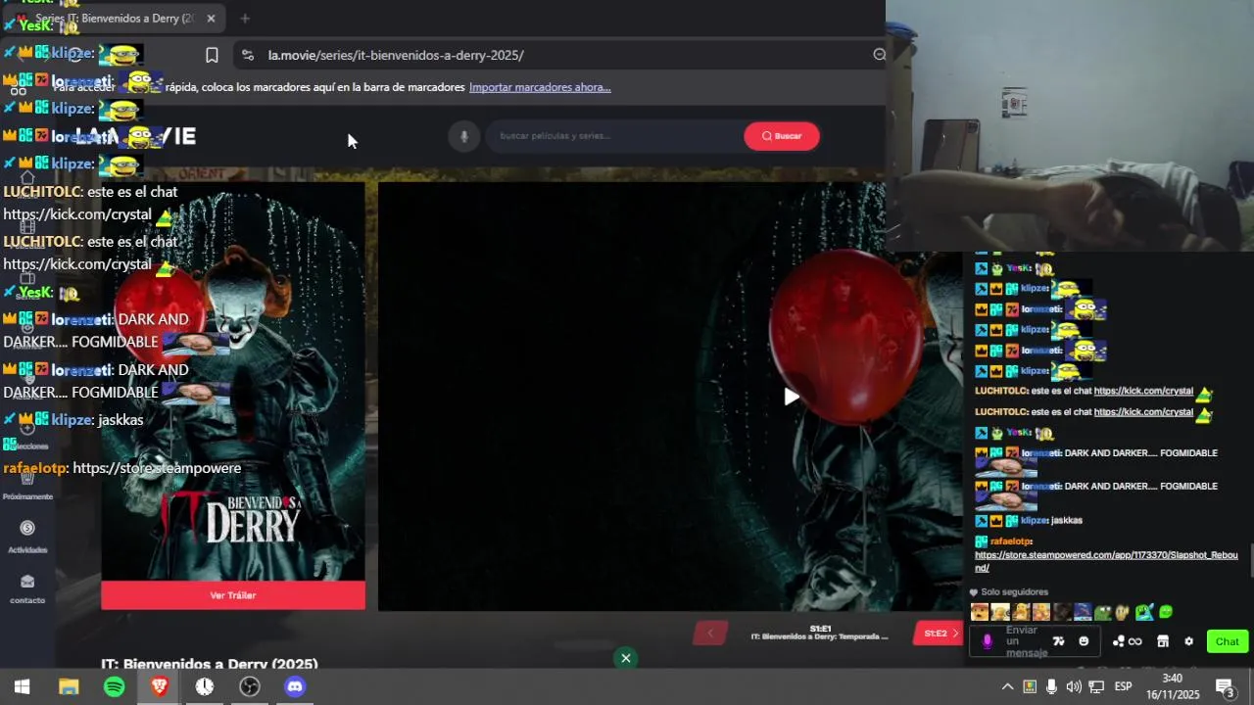This screenshot has width=1254, height=705.
Task: Click the 7TV emote icon in chat input
Action: (x=1058, y=641)
